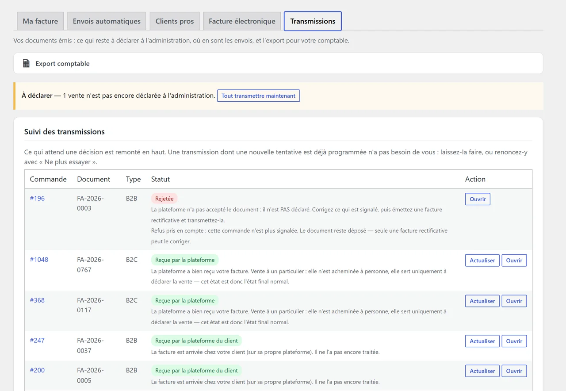Click Ouvrir for order #200
Image resolution: width=566 pixels, height=391 pixels.
point(514,371)
